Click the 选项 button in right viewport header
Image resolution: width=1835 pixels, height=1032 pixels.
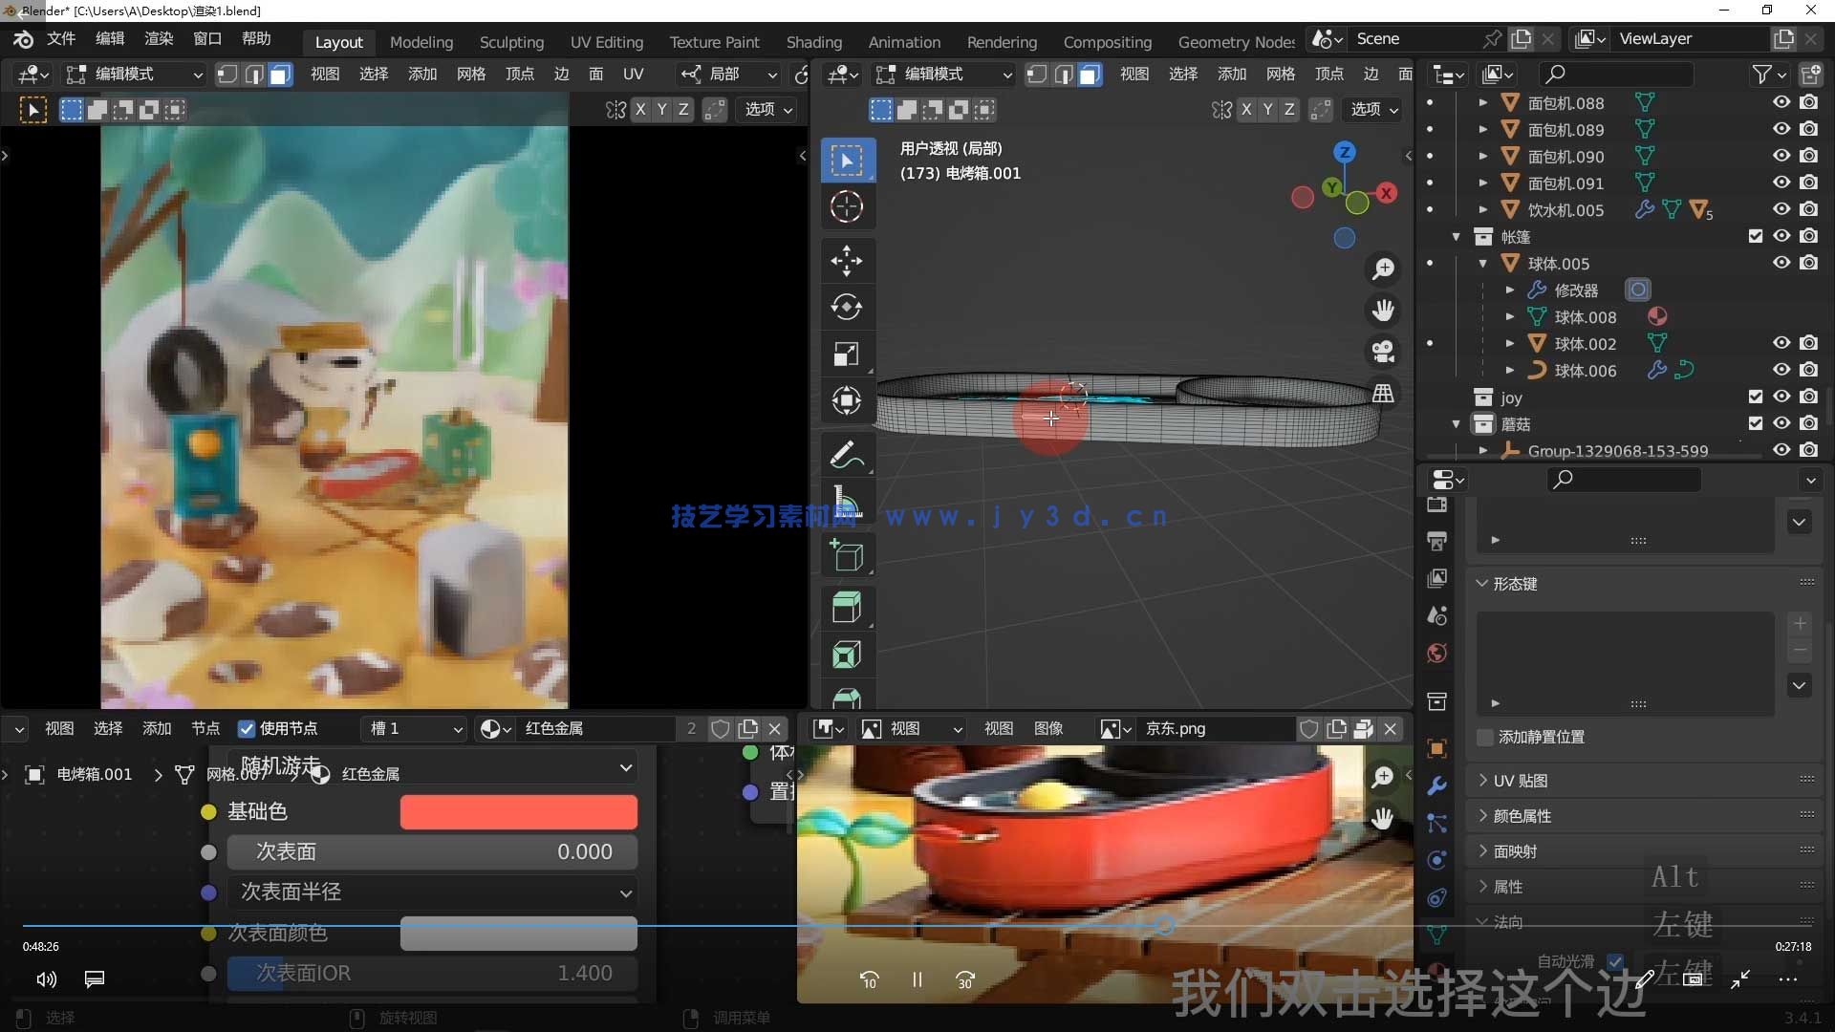(x=1374, y=110)
